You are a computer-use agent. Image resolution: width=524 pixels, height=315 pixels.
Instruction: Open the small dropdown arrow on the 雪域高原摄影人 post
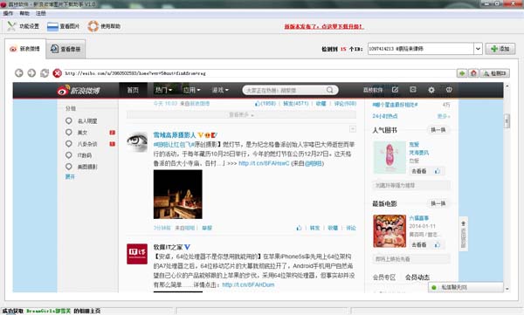coord(353,129)
